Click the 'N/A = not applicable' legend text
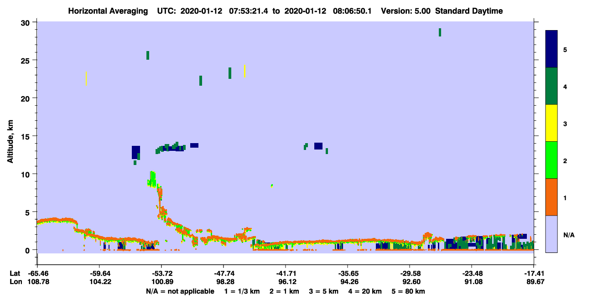This screenshot has height=304, width=593. tap(180, 291)
